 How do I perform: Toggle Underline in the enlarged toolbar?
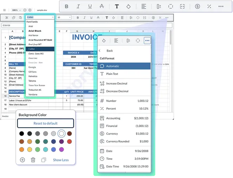[x=90, y=6]
